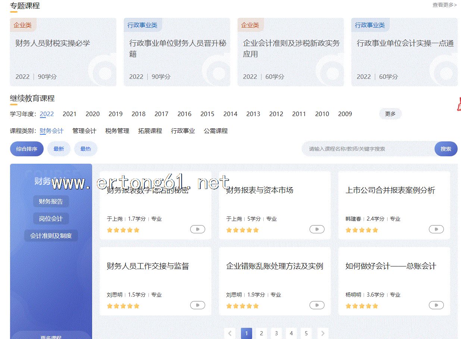
Task: Switch to the 最新 sort tab
Action: pyautogui.click(x=59, y=149)
